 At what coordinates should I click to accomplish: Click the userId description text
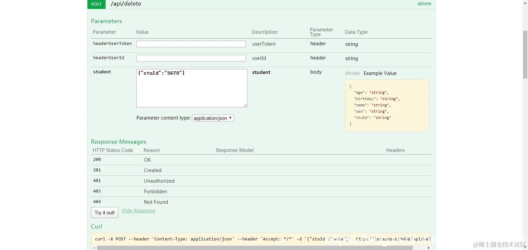(259, 58)
